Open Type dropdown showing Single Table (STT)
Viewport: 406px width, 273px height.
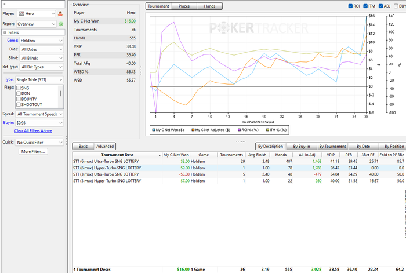pyautogui.click(x=39, y=80)
